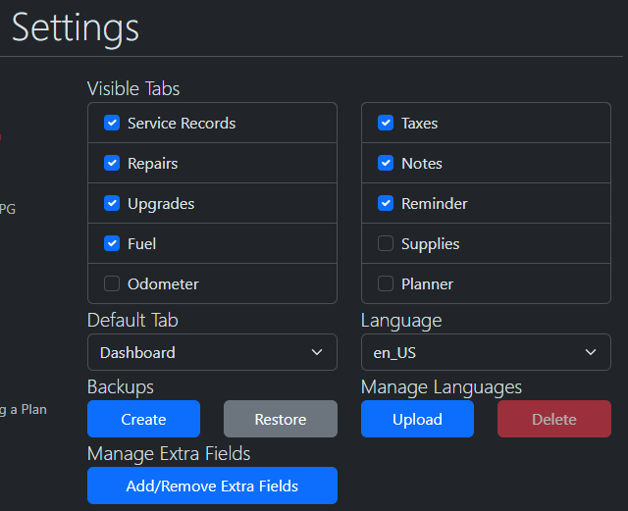Enable the Supplies checkbox

tap(386, 244)
